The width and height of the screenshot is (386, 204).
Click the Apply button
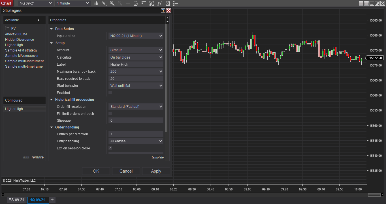[x=156, y=171]
